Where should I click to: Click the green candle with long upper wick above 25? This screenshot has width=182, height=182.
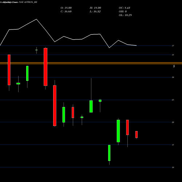91,106
